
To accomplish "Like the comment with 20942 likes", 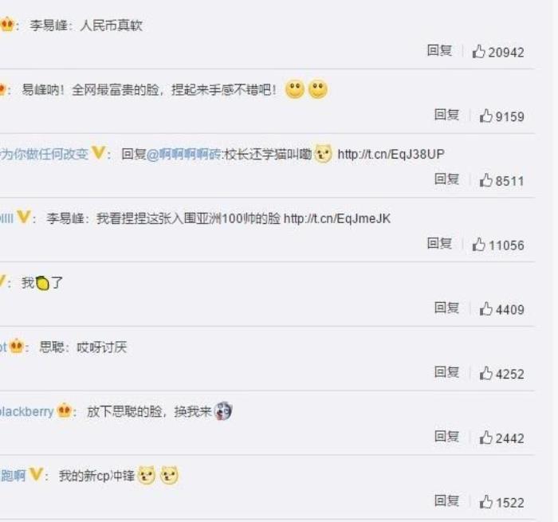I will [478, 52].
